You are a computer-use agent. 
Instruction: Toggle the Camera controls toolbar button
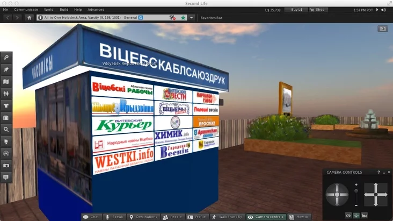point(266,217)
